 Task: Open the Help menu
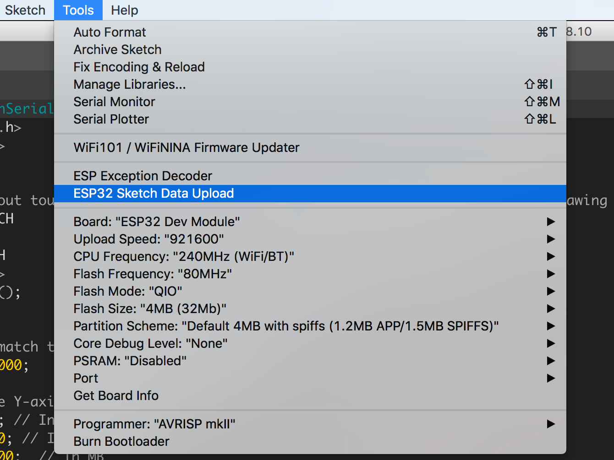coord(124,10)
